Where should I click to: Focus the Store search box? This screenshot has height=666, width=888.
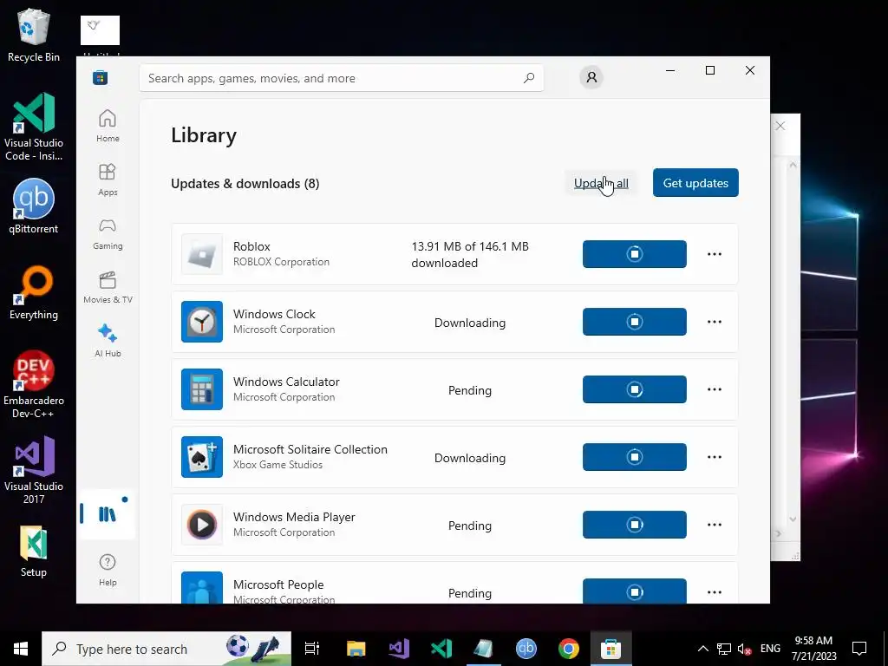pyautogui.click(x=342, y=78)
